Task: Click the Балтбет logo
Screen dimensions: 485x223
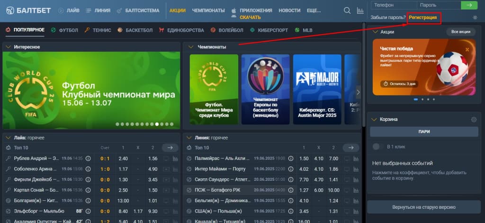Action: [x=28, y=10]
